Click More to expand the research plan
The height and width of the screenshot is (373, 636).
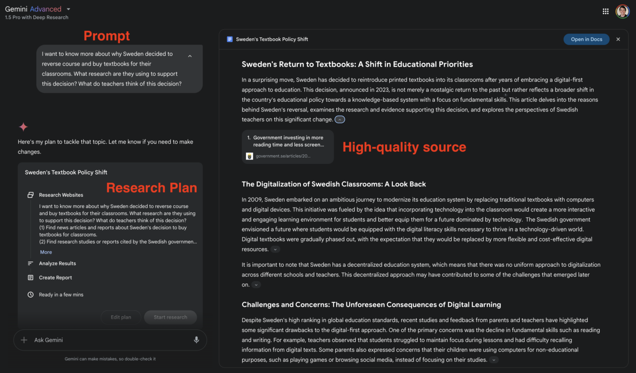[46, 252]
